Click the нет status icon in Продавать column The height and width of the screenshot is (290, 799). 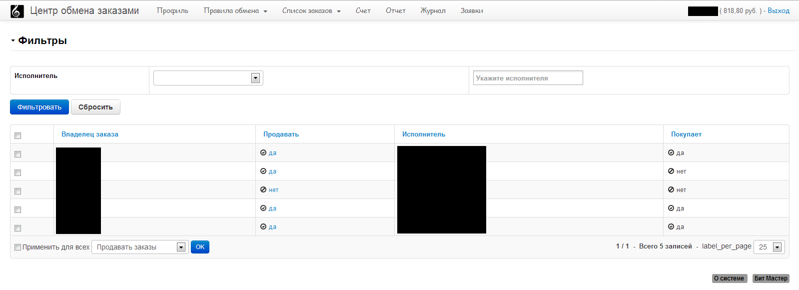(263, 190)
